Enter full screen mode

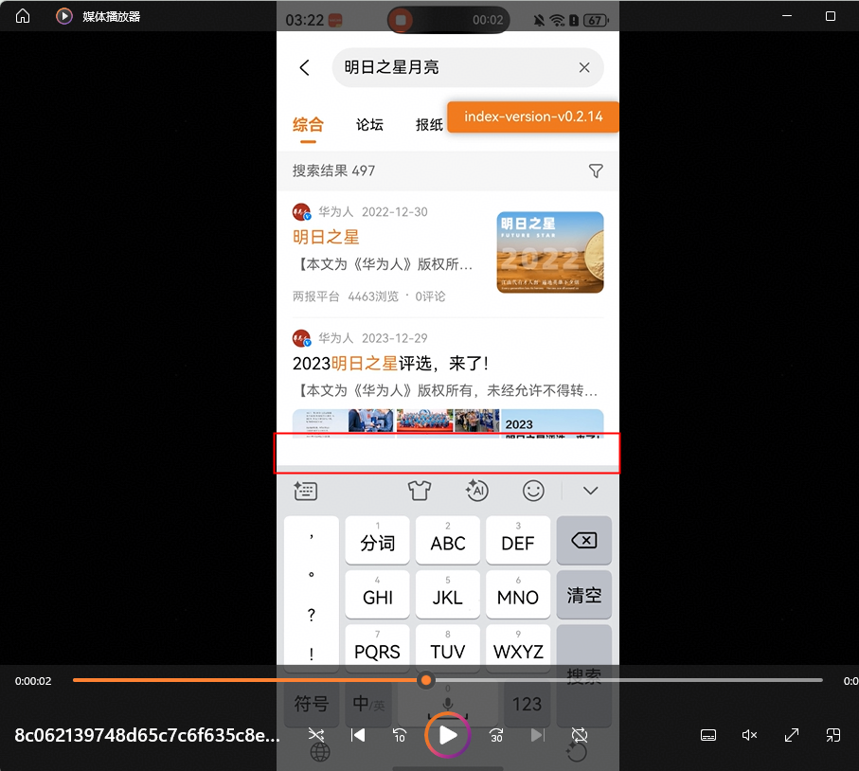pos(792,735)
